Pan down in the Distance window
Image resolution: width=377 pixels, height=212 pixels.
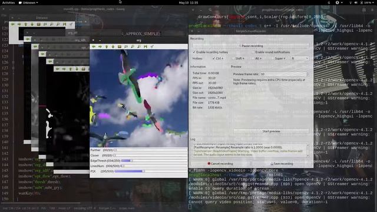(x=32, y=24)
